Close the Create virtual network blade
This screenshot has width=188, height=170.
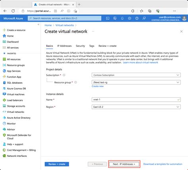(181, 31)
